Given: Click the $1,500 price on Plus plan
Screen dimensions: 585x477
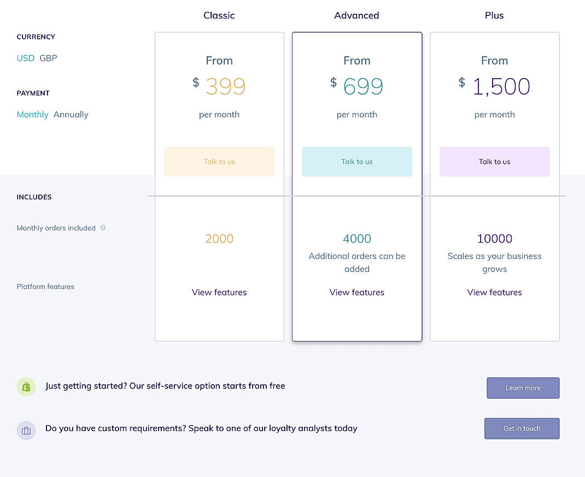Looking at the screenshot, I should click(x=502, y=86).
